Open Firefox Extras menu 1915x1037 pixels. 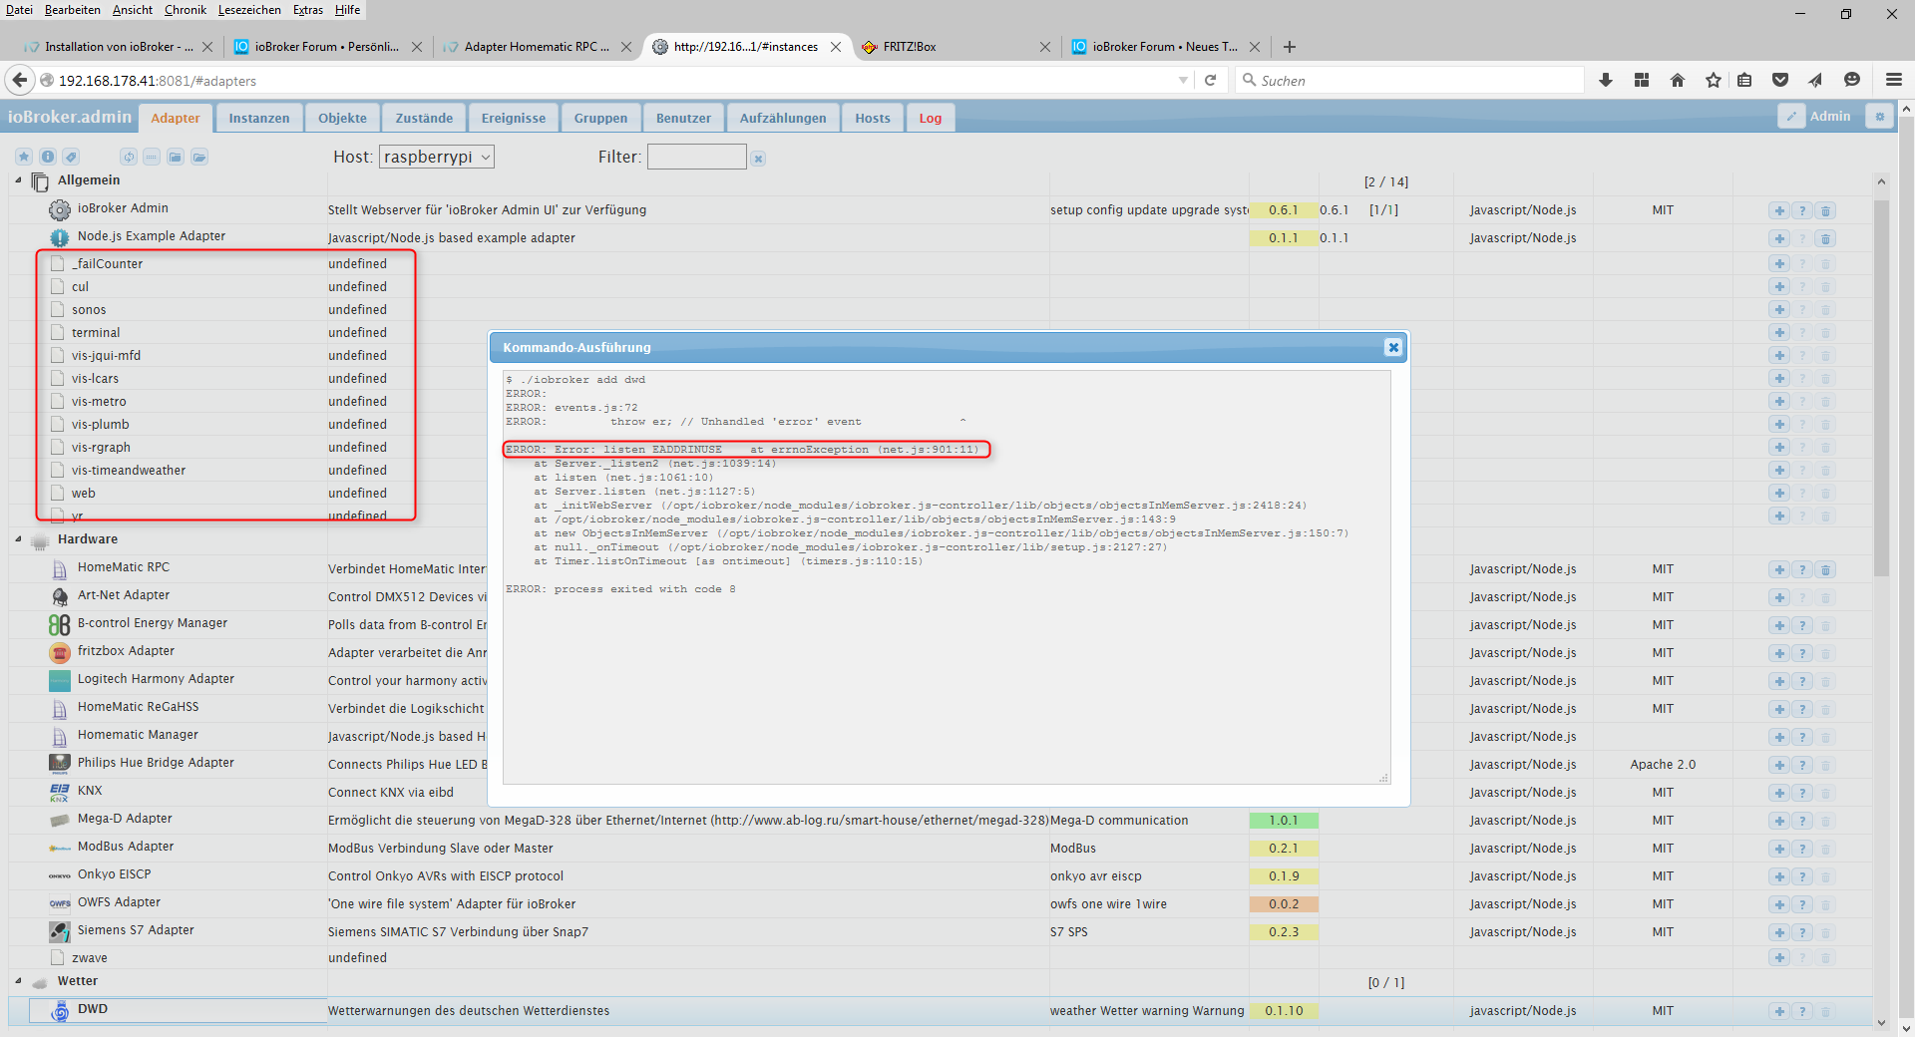click(308, 10)
